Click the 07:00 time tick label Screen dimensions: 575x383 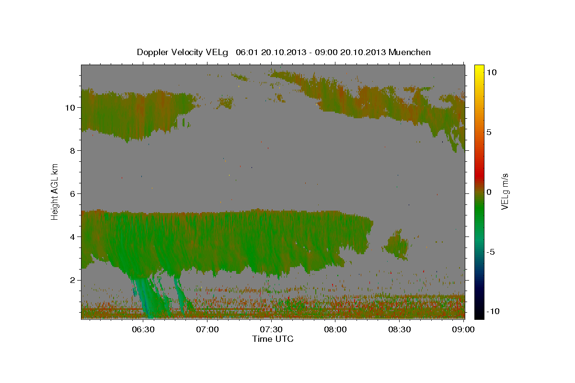coord(207,330)
